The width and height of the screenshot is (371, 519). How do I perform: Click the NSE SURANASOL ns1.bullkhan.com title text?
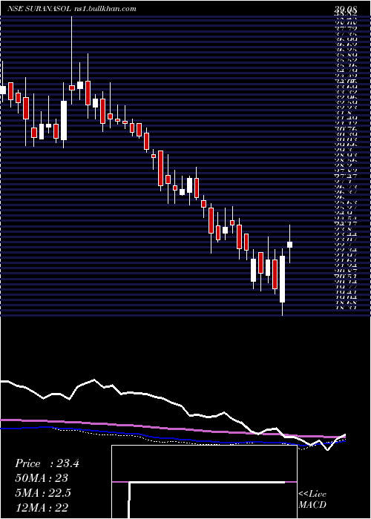coord(71,9)
